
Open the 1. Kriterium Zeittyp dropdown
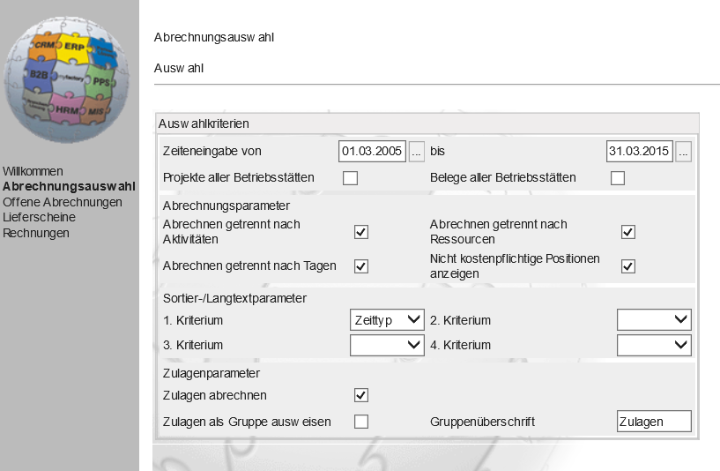(387, 319)
